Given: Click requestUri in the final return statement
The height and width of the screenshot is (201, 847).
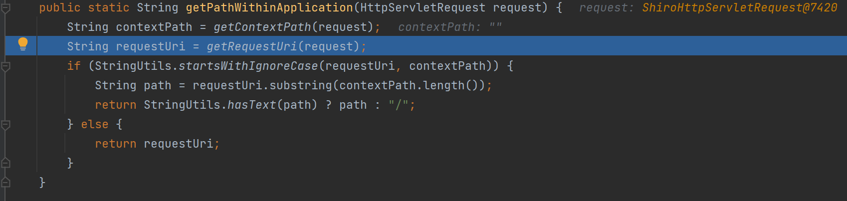Looking at the screenshot, I should 178,144.
